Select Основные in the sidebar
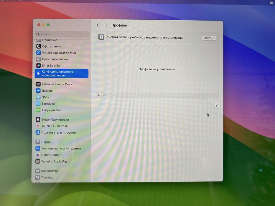 point(50,40)
